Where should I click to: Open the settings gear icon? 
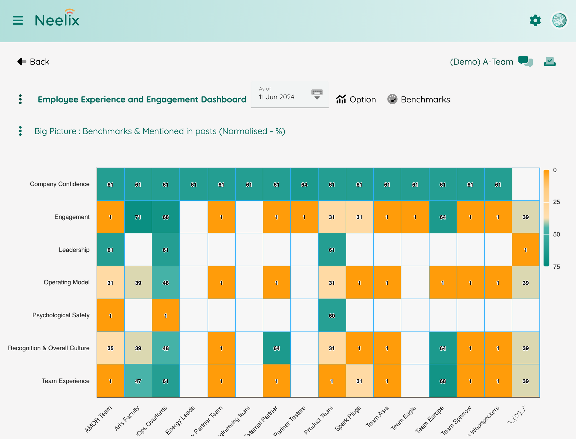tap(535, 21)
